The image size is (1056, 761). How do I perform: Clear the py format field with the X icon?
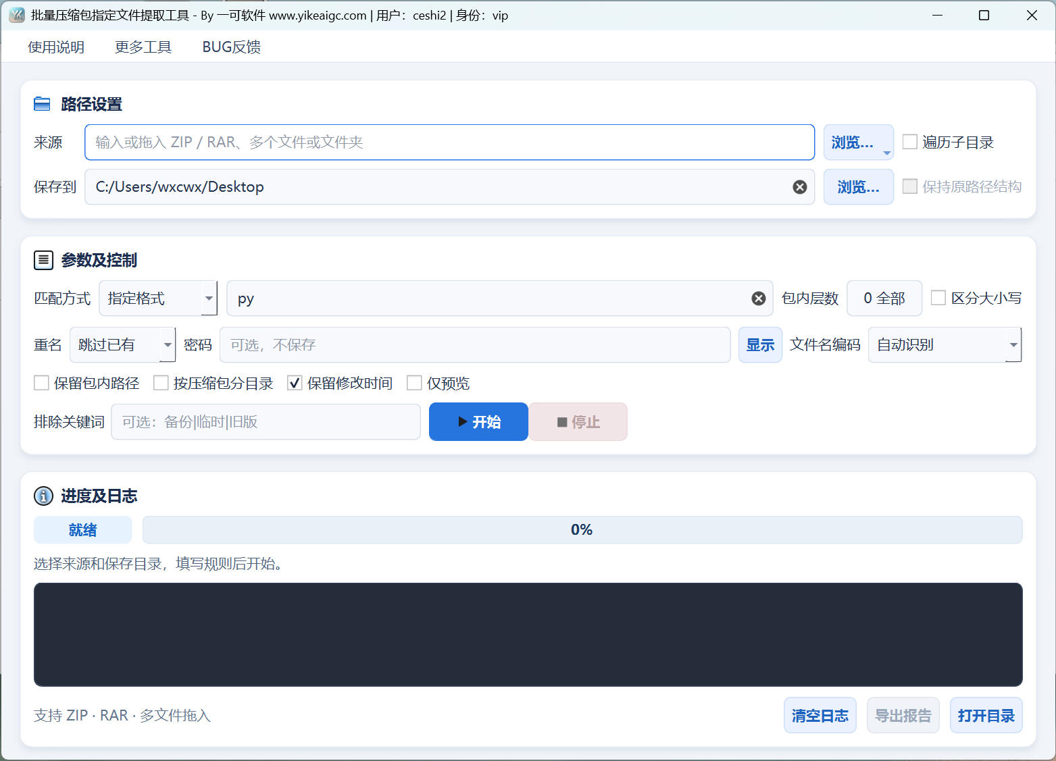759,298
